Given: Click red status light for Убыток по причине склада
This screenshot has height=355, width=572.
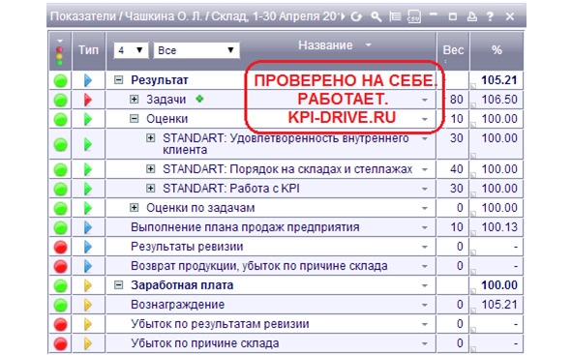Looking at the screenshot, I should tap(61, 343).
